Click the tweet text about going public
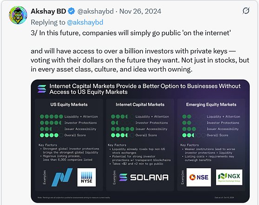259x205 pixels. pyautogui.click(x=130, y=33)
